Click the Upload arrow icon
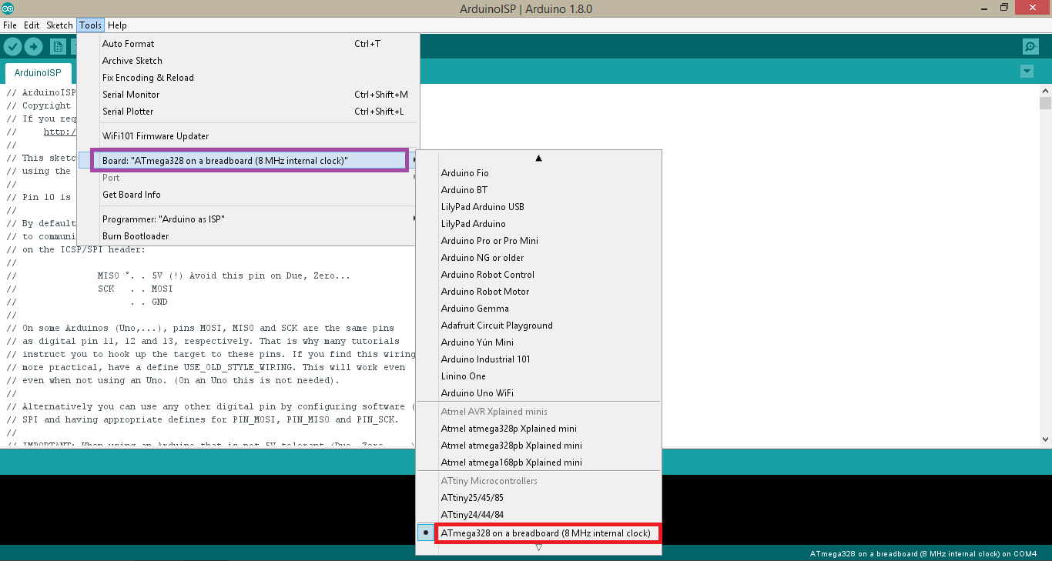Screen dimensions: 1052x561 (33, 46)
